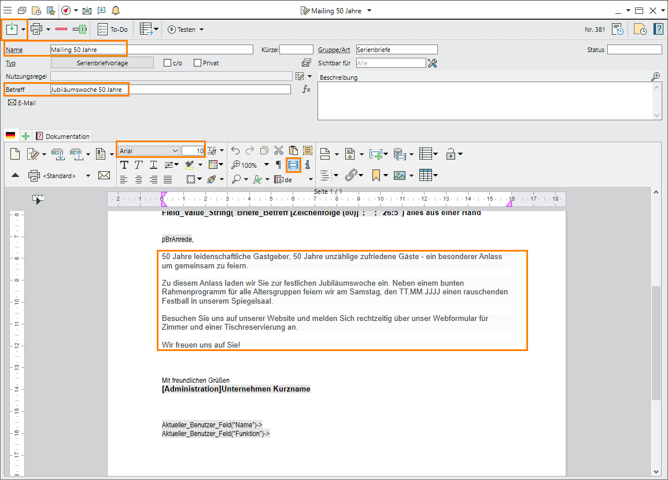The width and height of the screenshot is (668, 480).
Task: Open the notification bell icon
Action: click(x=116, y=10)
